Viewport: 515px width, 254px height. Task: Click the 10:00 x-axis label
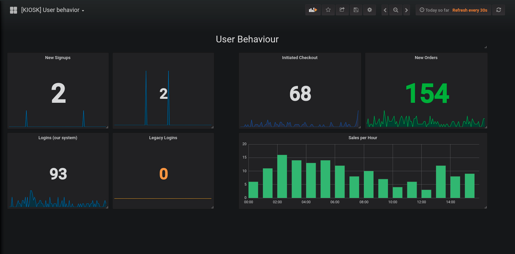tap(393, 202)
